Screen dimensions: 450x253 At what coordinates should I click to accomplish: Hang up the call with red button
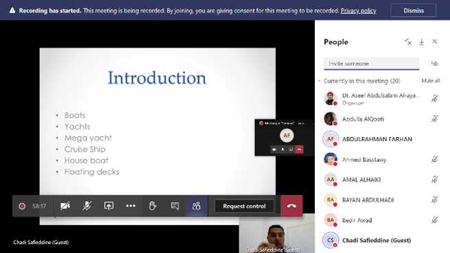[292, 206]
